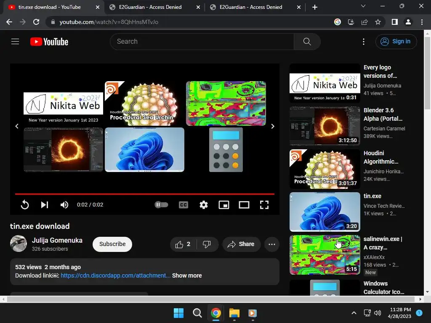This screenshot has height=323, width=431.
Task: Open YouTube settings three-dot menu
Action: coord(364,42)
